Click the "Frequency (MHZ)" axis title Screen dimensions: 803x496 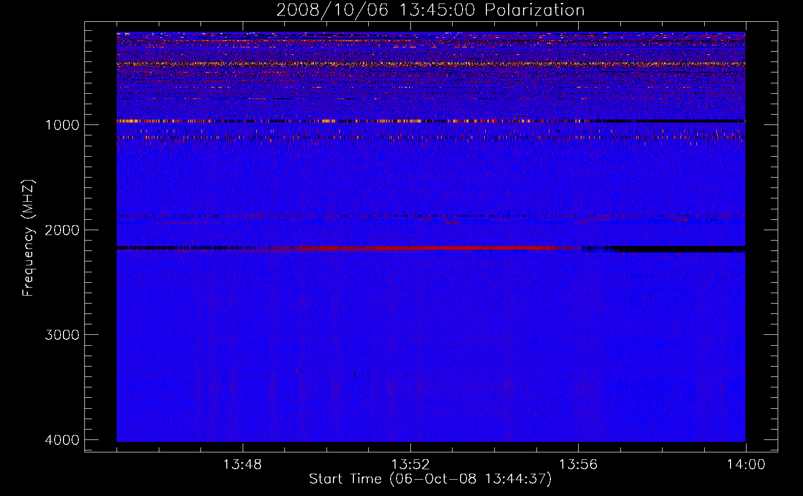pyautogui.click(x=29, y=238)
